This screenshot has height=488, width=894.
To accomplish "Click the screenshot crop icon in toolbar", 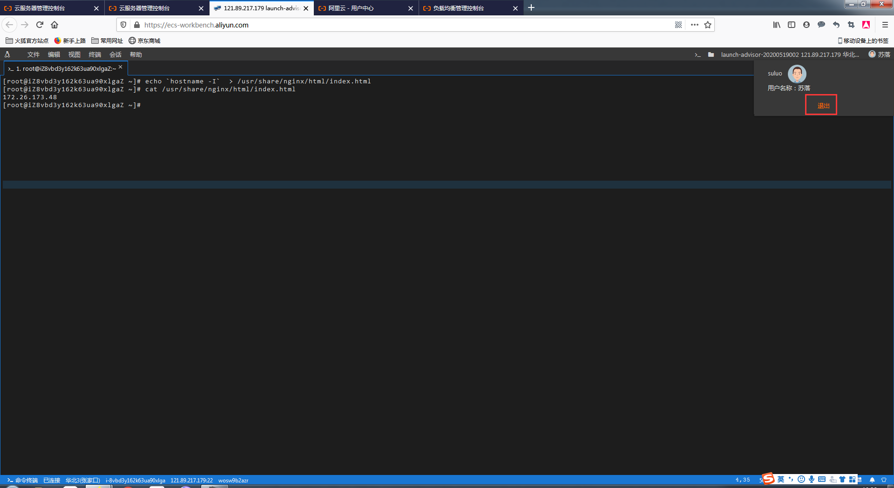I will click(851, 25).
